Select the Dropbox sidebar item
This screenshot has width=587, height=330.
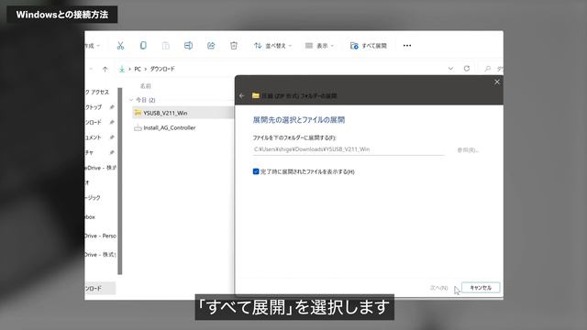tap(91, 217)
